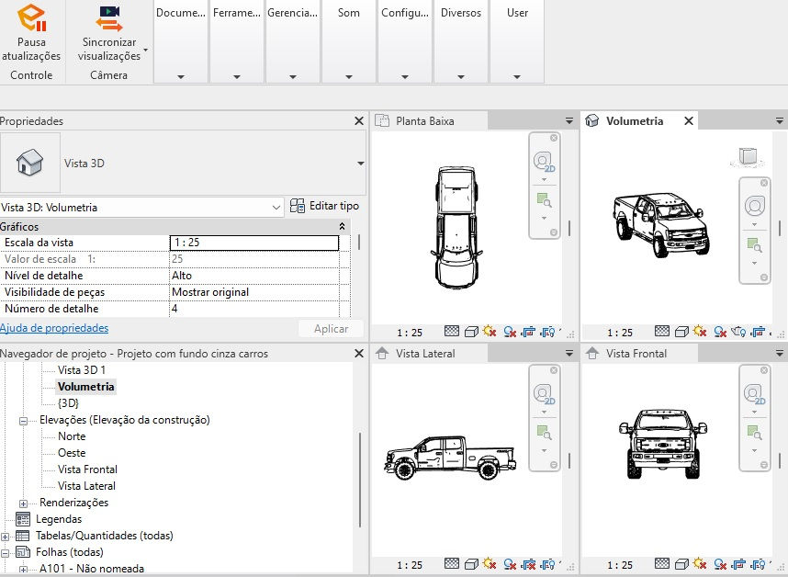The height and width of the screenshot is (577, 788).
Task: Toggle crop view in Vista Frontal view bar
Action: pos(738,567)
